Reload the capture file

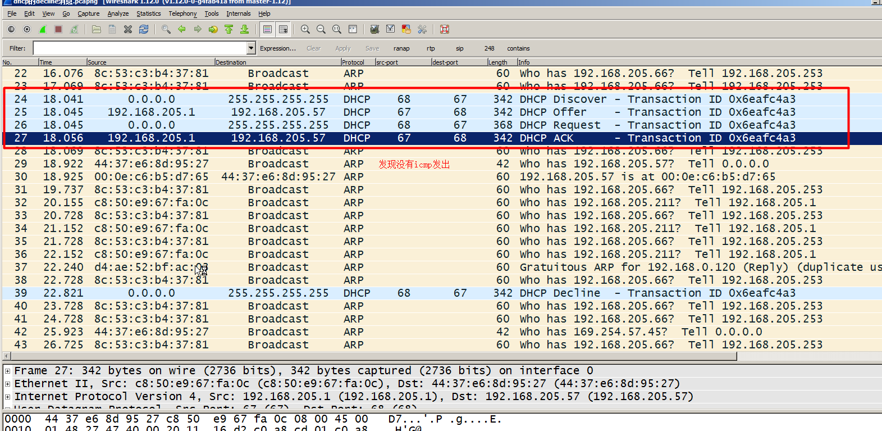(144, 29)
